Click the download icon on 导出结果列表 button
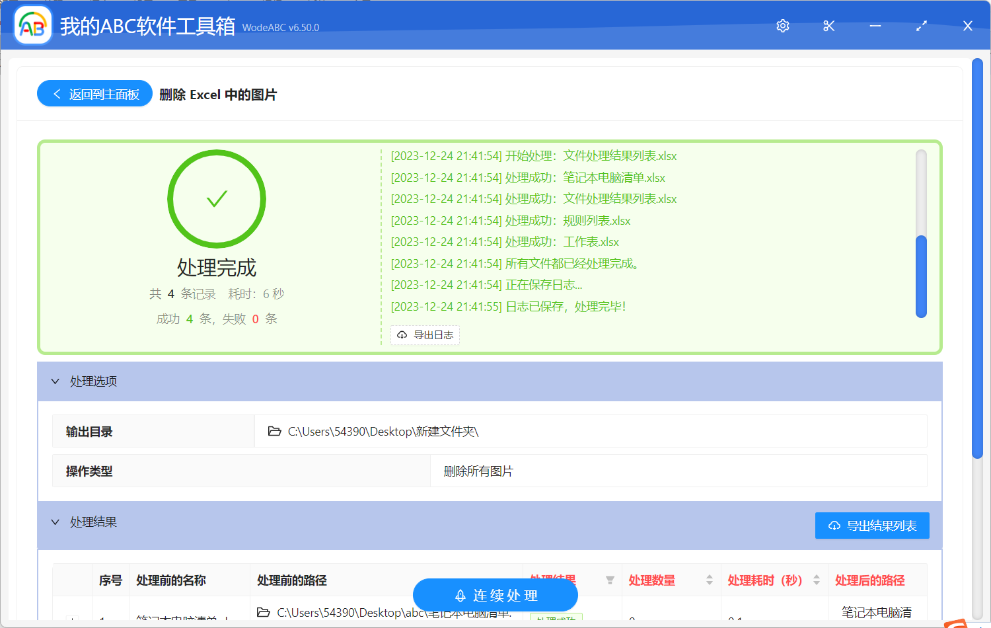 click(x=833, y=525)
